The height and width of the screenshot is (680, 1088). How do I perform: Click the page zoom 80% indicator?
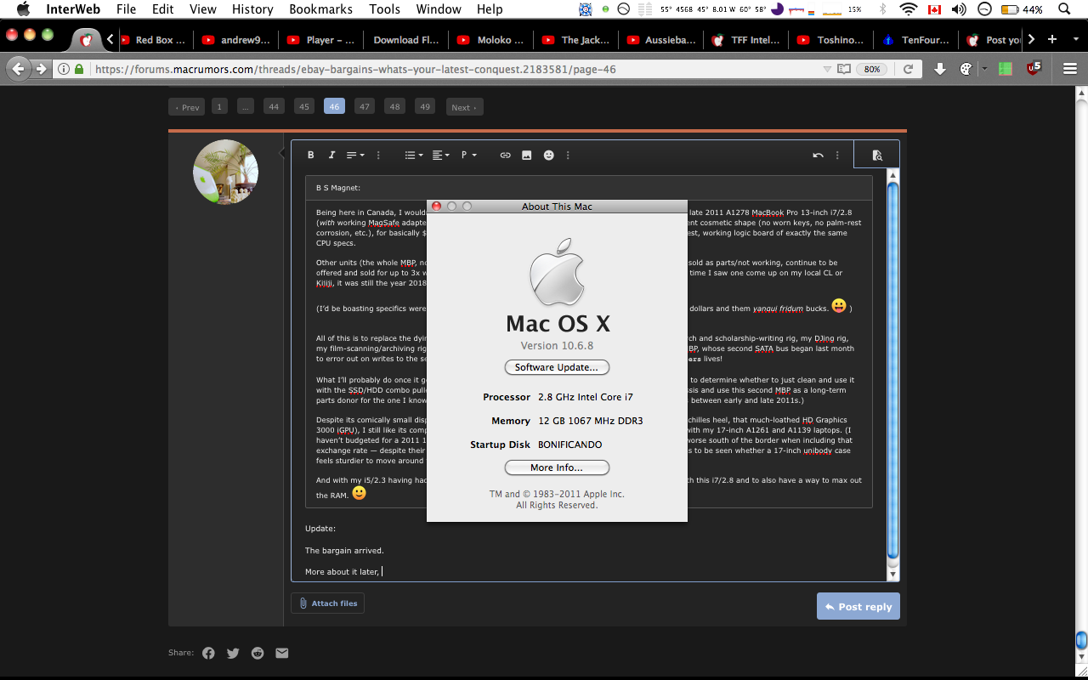[872, 69]
